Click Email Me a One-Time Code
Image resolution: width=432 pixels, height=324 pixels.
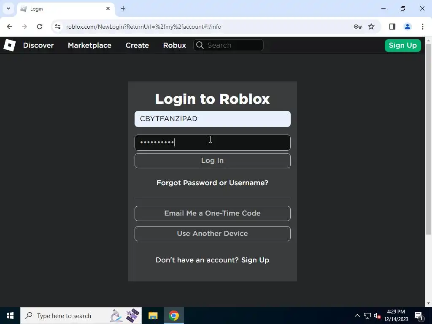click(x=213, y=213)
